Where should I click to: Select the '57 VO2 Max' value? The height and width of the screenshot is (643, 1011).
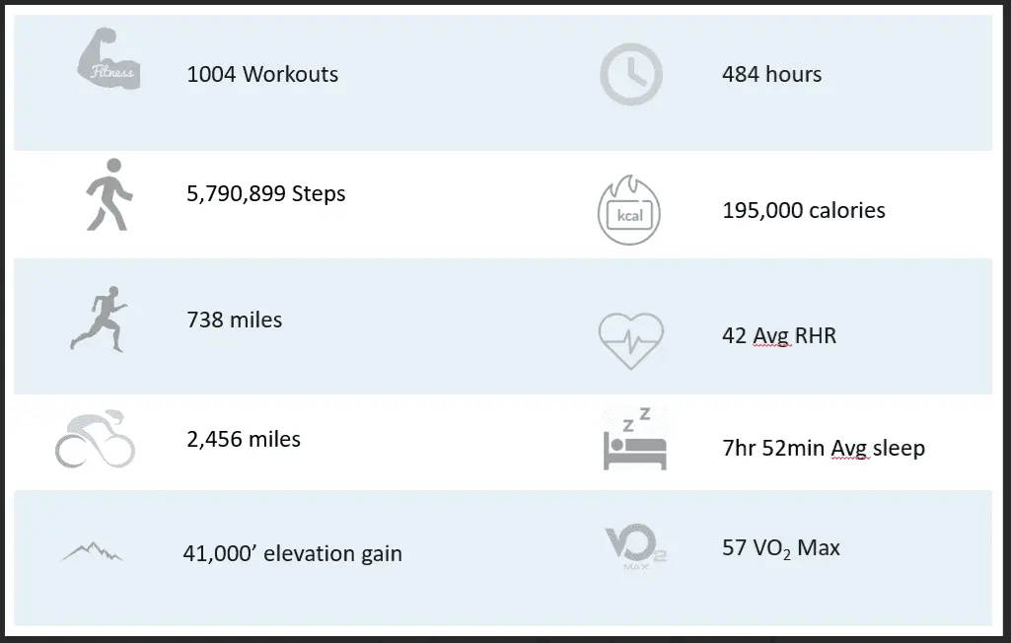point(780,547)
